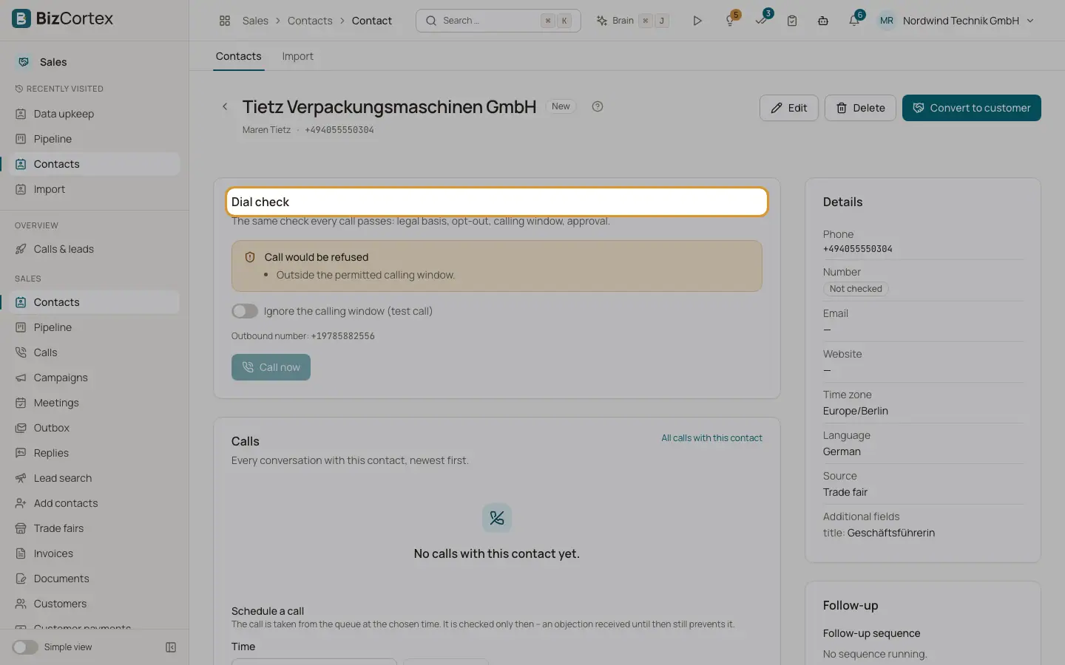Click the Search input field
The width and height of the screenshot is (1065, 665).
[x=498, y=21]
